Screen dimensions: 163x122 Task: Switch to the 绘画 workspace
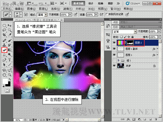pyautogui.click(x=100, y=4)
